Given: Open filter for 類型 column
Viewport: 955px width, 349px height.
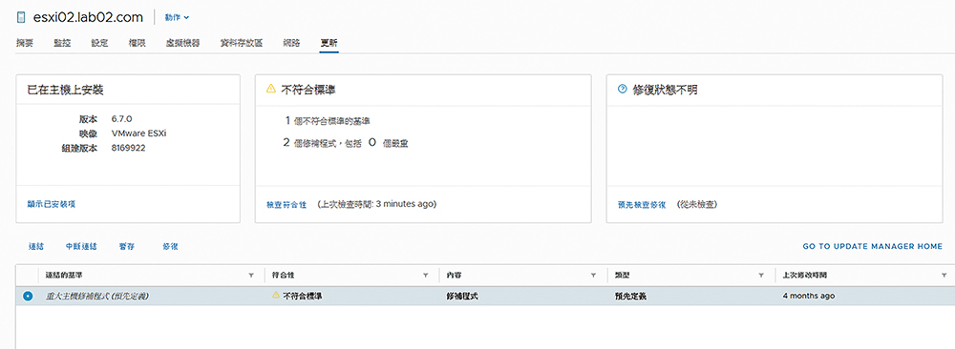Looking at the screenshot, I should (x=761, y=276).
